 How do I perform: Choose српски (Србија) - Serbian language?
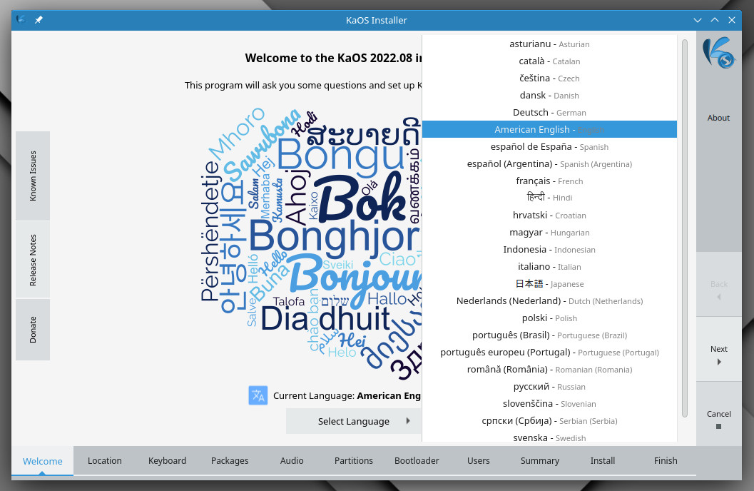pos(549,421)
